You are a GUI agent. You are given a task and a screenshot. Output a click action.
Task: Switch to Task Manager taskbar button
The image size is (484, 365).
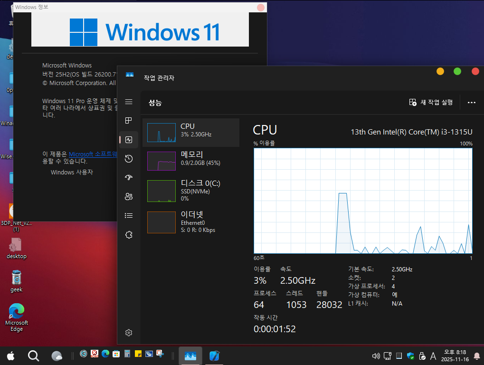click(x=190, y=356)
